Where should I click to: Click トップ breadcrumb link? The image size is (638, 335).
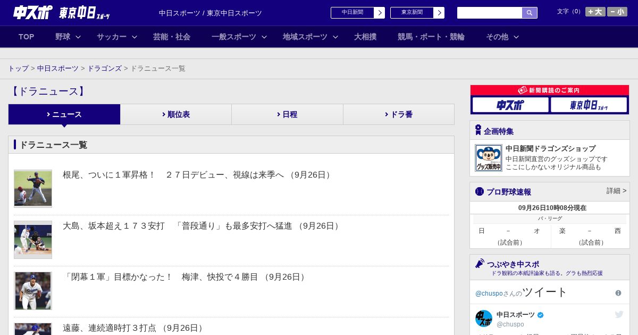(19, 69)
